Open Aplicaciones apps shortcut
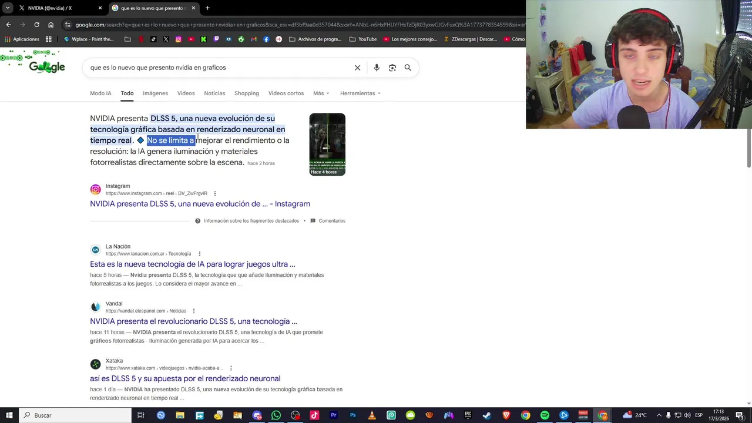 tap(22, 39)
